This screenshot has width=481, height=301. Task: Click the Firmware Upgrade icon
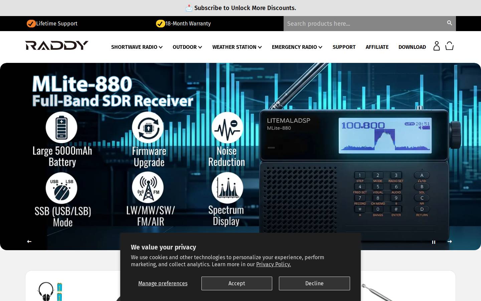[x=148, y=127]
